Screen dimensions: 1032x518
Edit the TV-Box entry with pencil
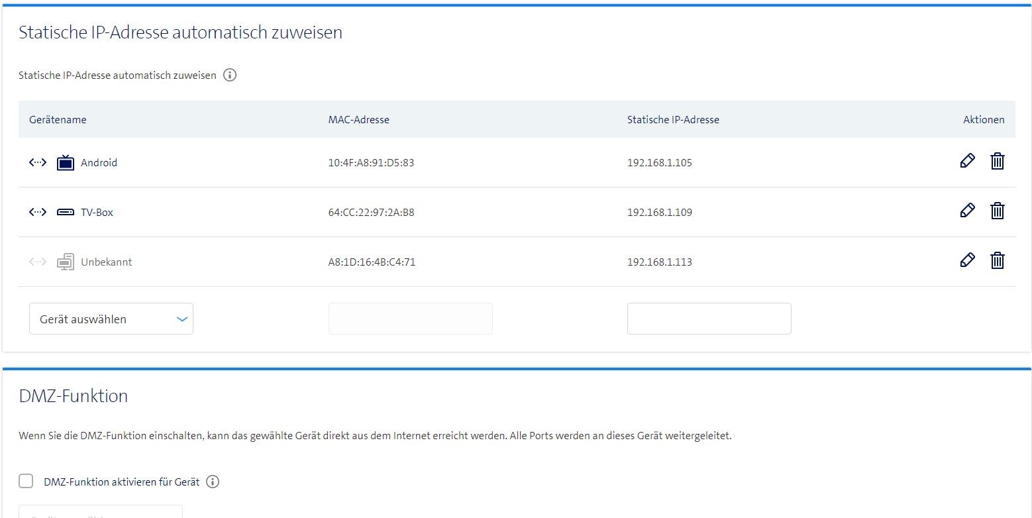coord(967,211)
